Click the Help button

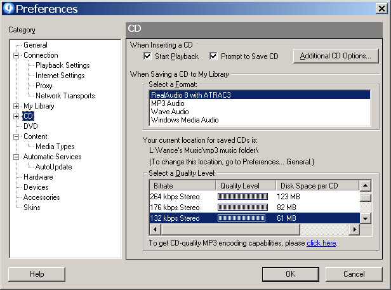click(x=37, y=274)
